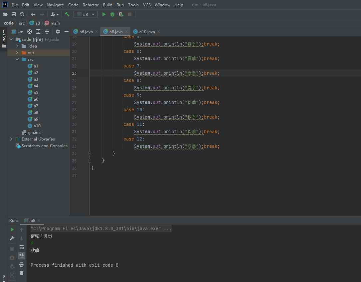Print console output using the printer icon

22,264
